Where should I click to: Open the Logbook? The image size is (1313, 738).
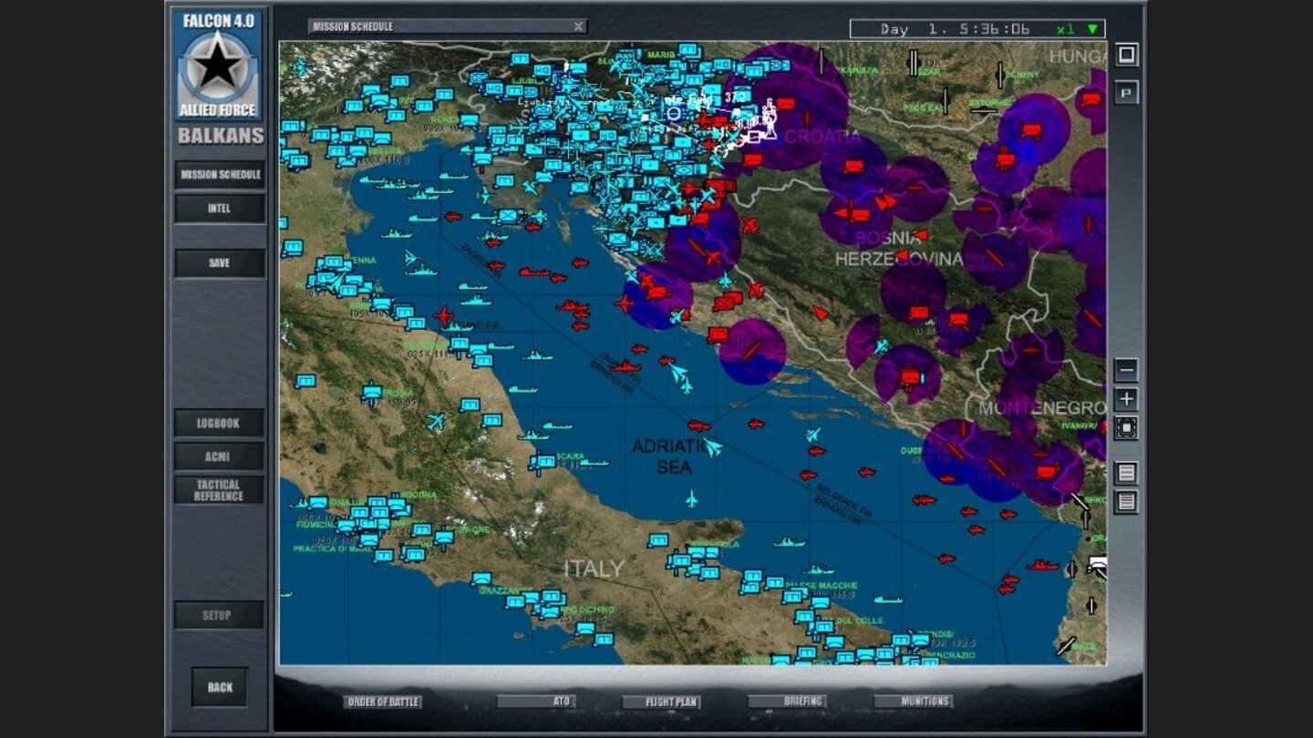click(220, 423)
